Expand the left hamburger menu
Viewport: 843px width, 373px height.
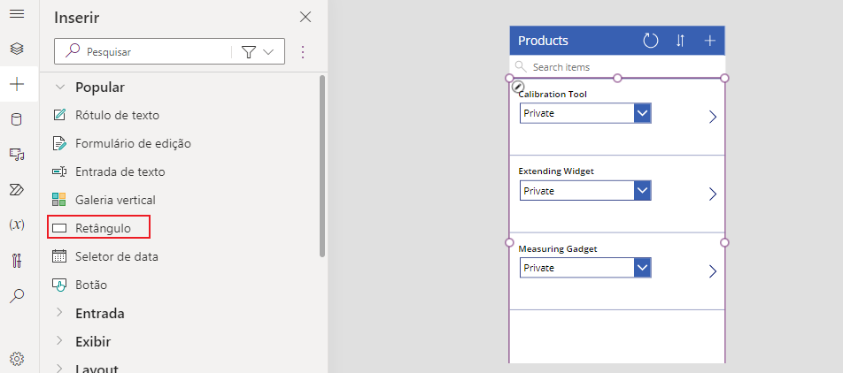click(x=17, y=15)
